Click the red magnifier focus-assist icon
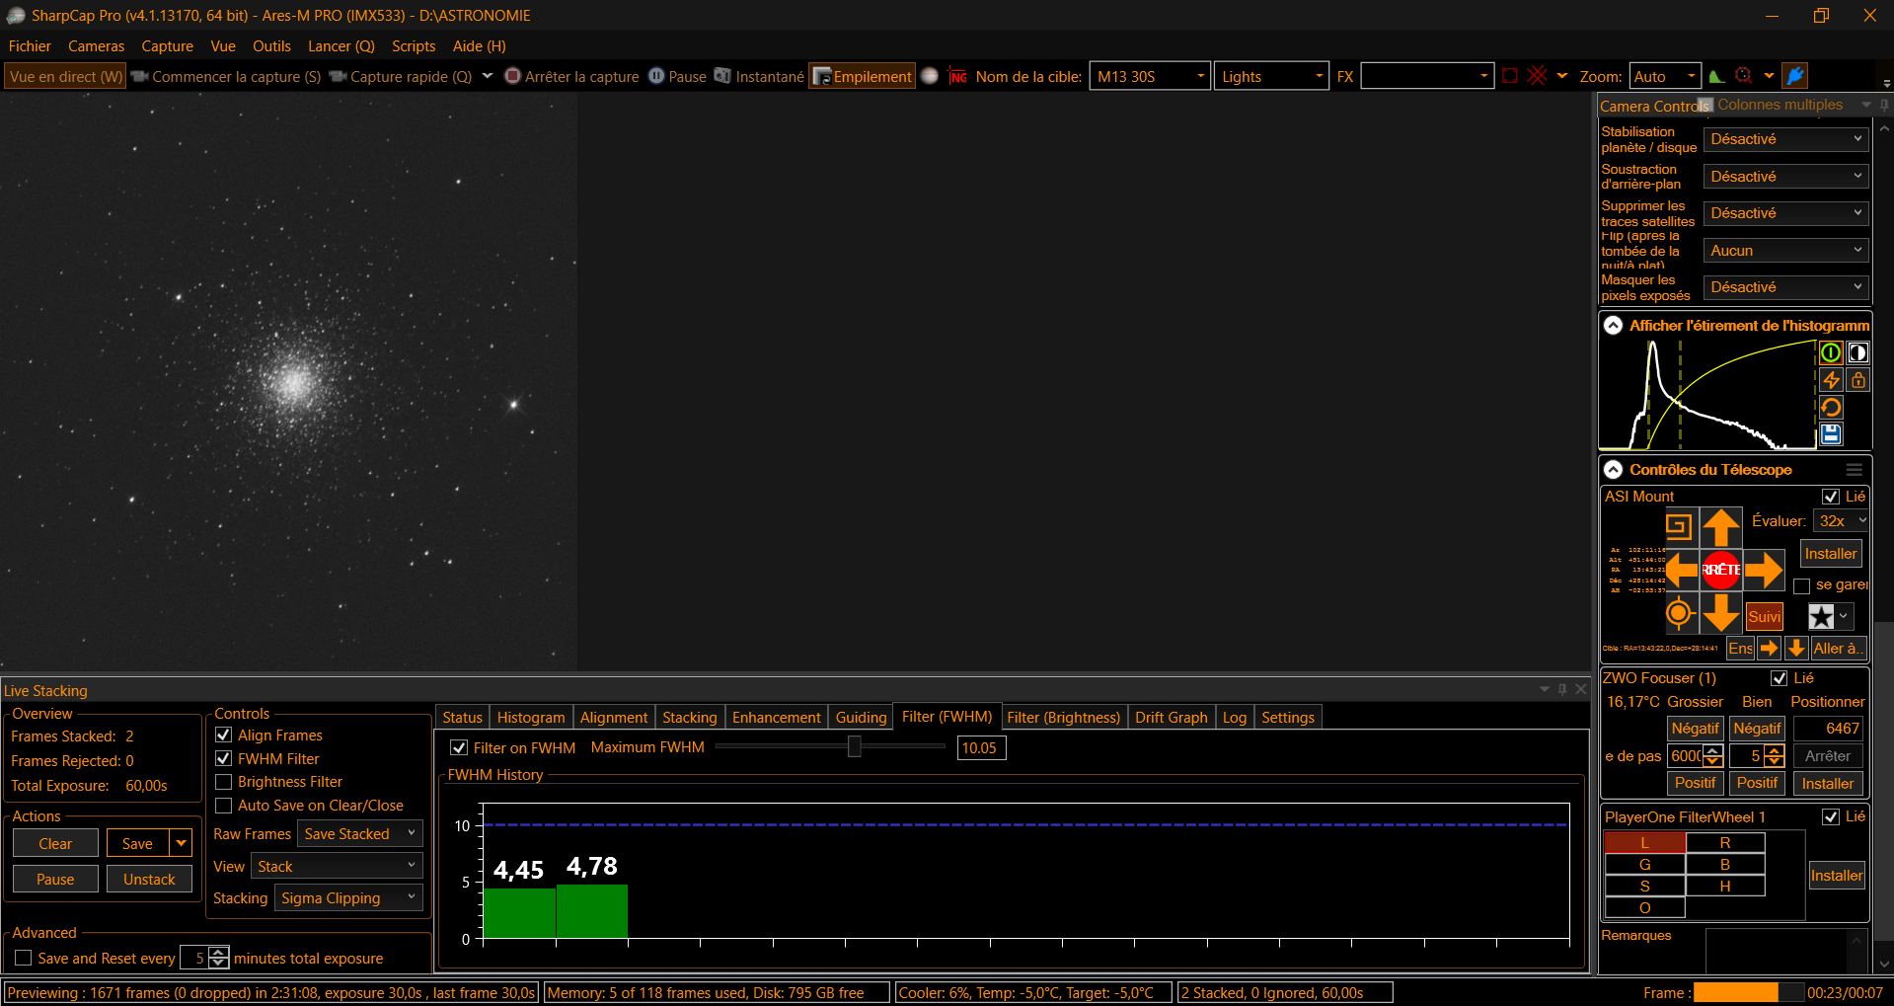 pyautogui.click(x=1744, y=76)
